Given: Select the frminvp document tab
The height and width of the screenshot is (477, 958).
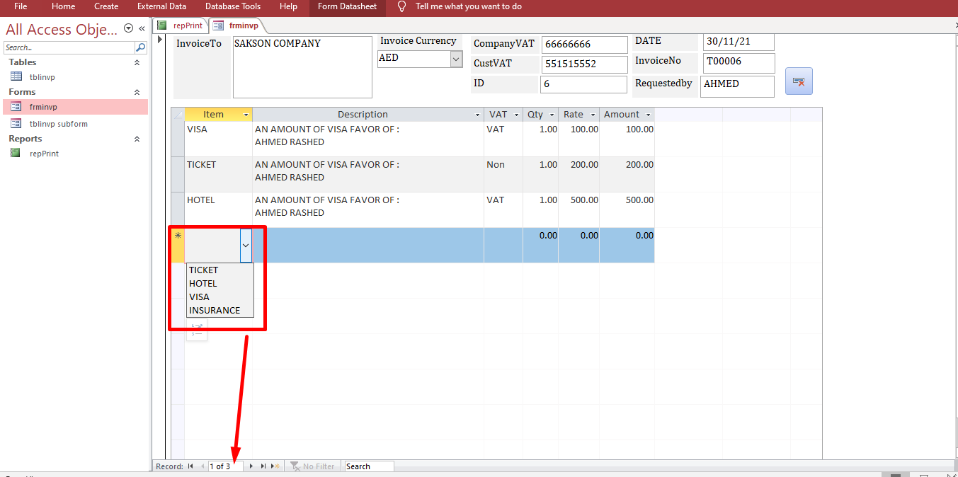Looking at the screenshot, I should click(236, 25).
